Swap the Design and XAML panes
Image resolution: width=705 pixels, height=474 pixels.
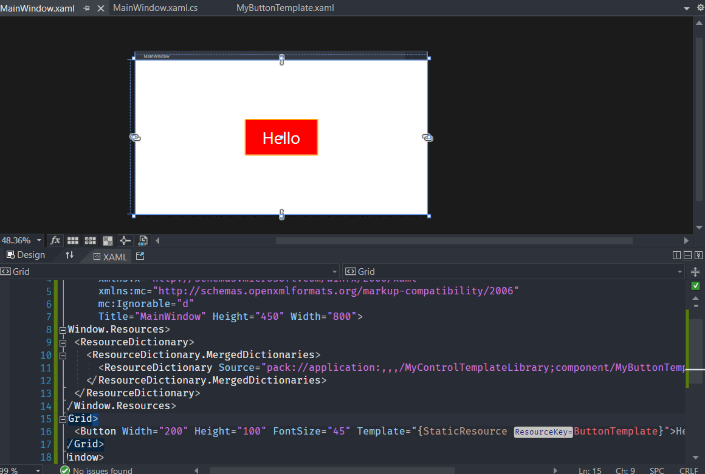[x=70, y=256]
